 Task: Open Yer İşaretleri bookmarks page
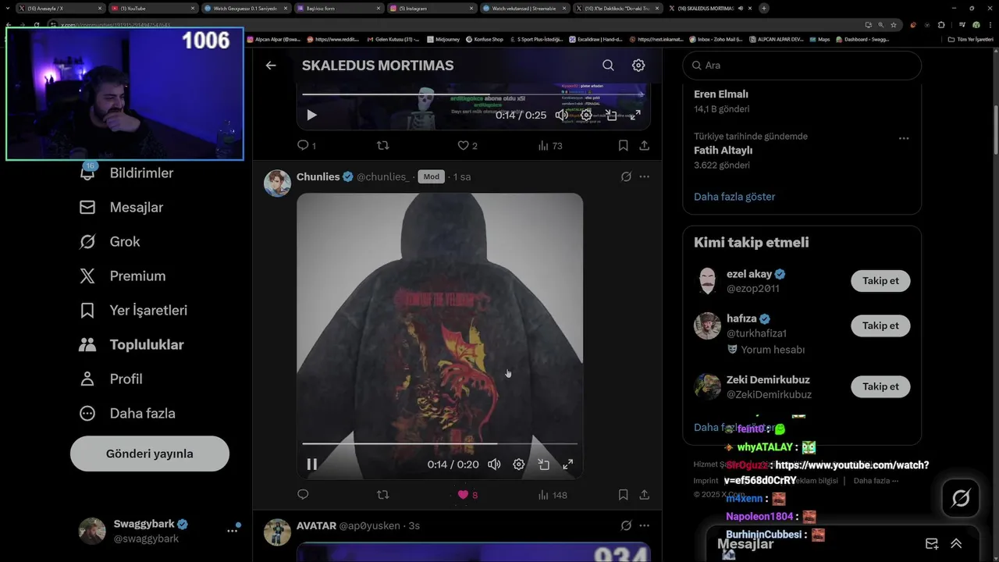pos(134,310)
